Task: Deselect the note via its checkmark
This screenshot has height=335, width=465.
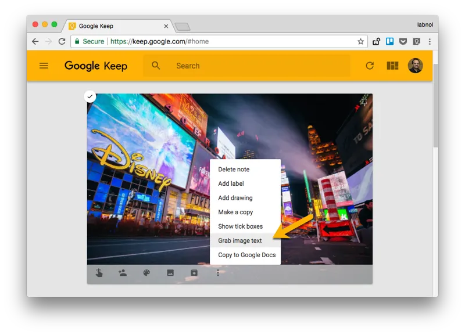Action: [90, 96]
